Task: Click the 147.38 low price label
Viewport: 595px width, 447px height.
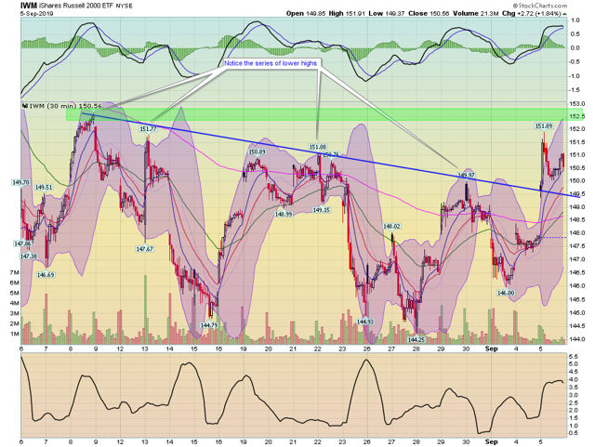Action: [29, 256]
